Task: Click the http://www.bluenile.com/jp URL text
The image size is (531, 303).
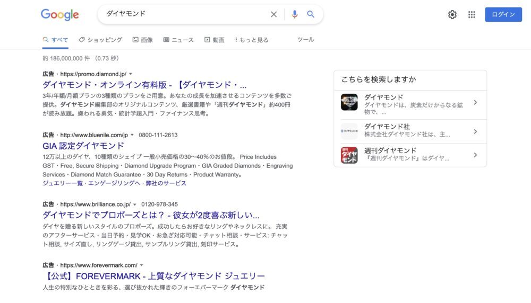Action: (94, 135)
